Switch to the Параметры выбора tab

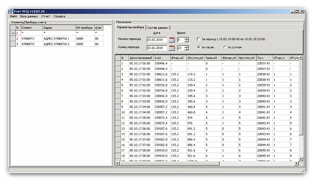point(130,28)
